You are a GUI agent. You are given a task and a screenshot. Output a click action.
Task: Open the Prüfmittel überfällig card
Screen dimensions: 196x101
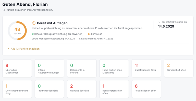coord(49,89)
